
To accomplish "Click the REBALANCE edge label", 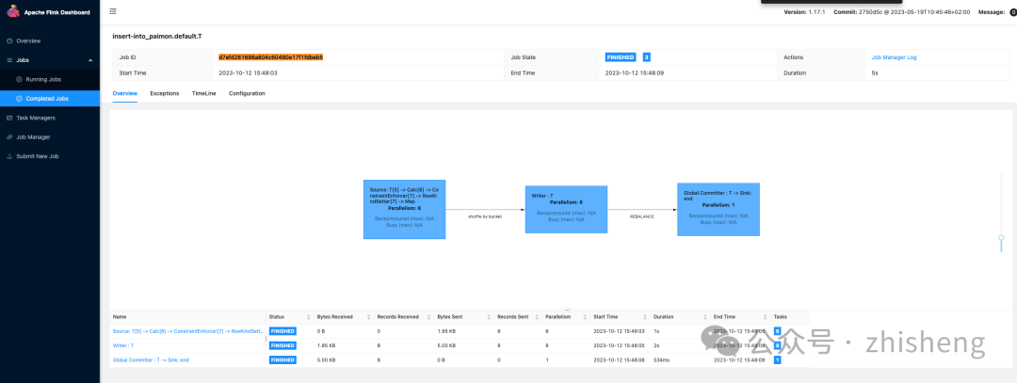I will point(641,215).
